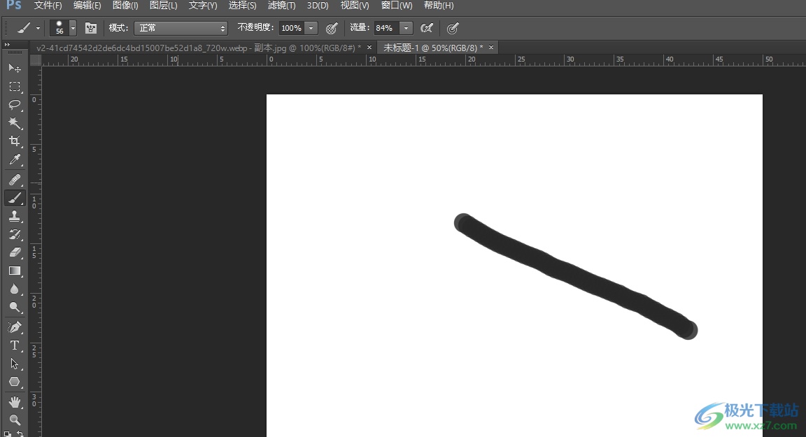Select the Lasso tool
Screen dimensions: 806x437
pos(15,105)
